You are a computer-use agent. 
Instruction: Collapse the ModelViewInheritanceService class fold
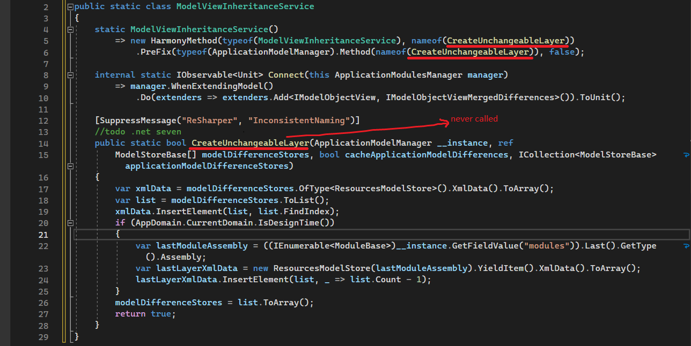click(x=70, y=6)
